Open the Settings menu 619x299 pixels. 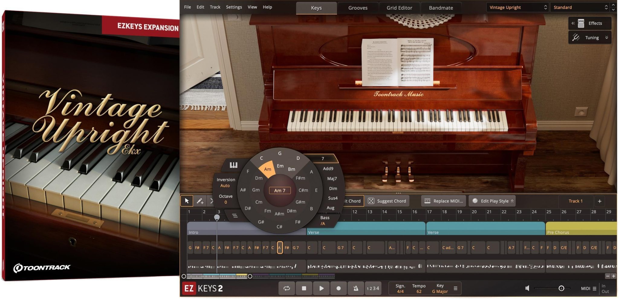[234, 7]
